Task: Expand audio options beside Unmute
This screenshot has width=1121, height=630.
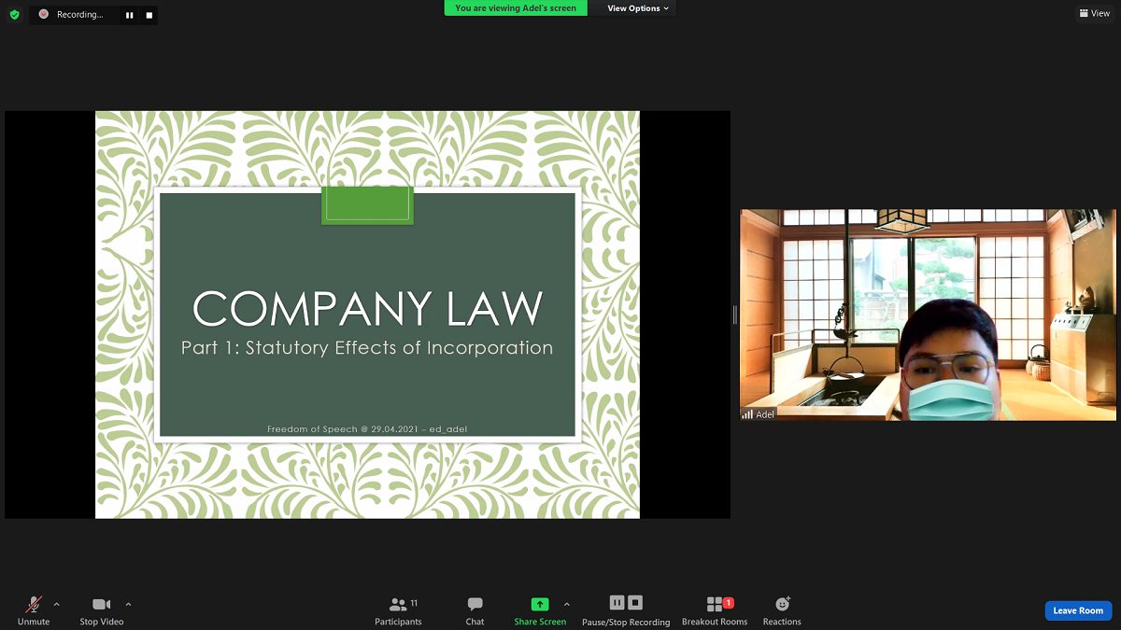Action: (x=56, y=604)
